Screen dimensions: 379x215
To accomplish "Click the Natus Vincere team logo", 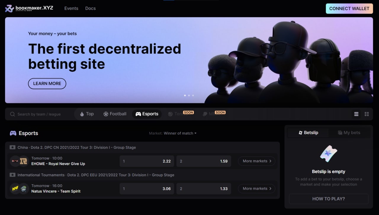I will (x=15, y=188).
